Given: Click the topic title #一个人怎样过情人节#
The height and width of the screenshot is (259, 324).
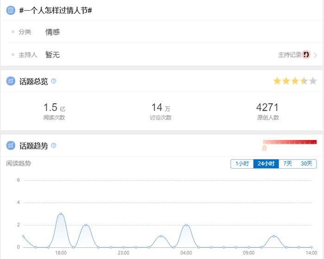Looking at the screenshot, I should point(56,10).
